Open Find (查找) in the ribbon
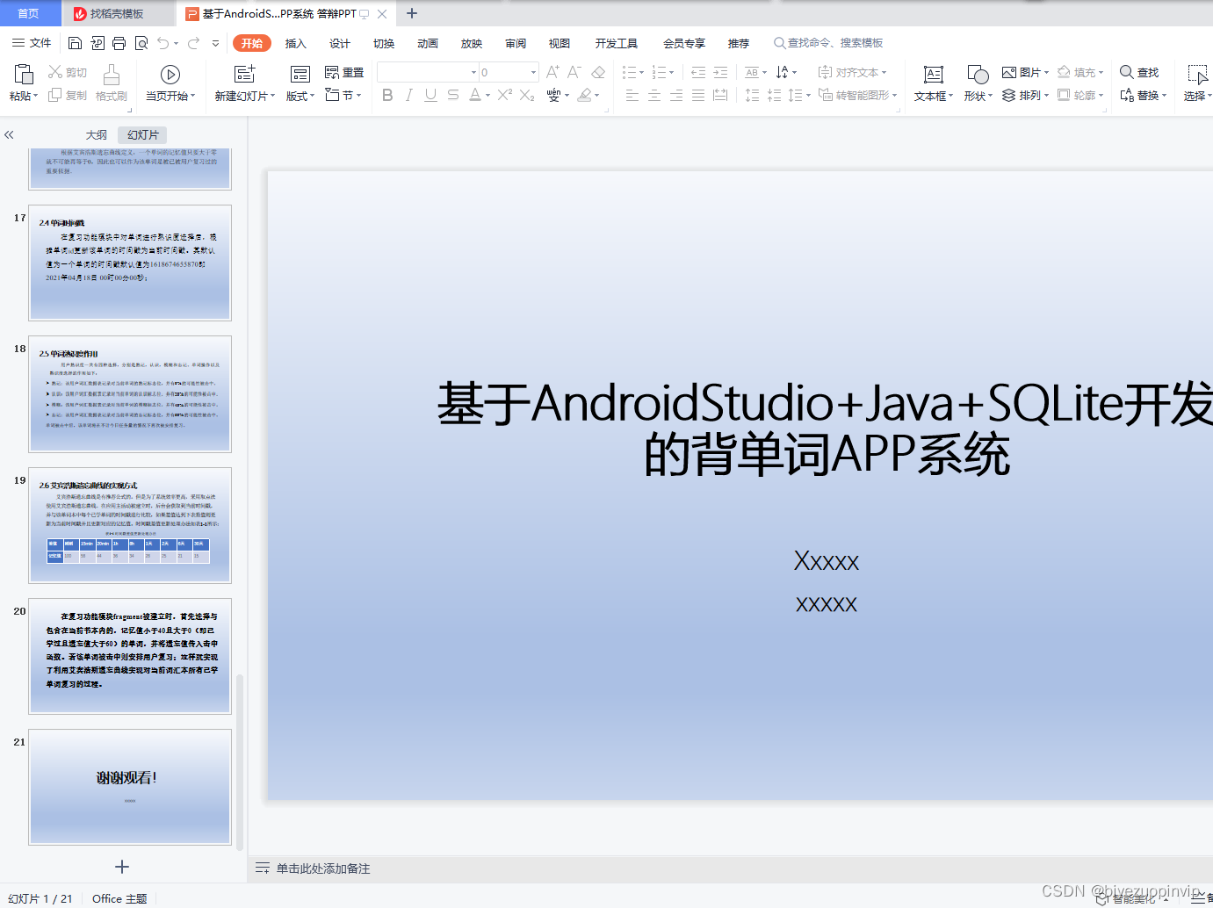This screenshot has height=908, width=1213. point(1140,72)
